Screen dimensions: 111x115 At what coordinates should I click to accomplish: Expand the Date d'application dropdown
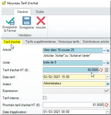pyautogui.click(x=108, y=112)
